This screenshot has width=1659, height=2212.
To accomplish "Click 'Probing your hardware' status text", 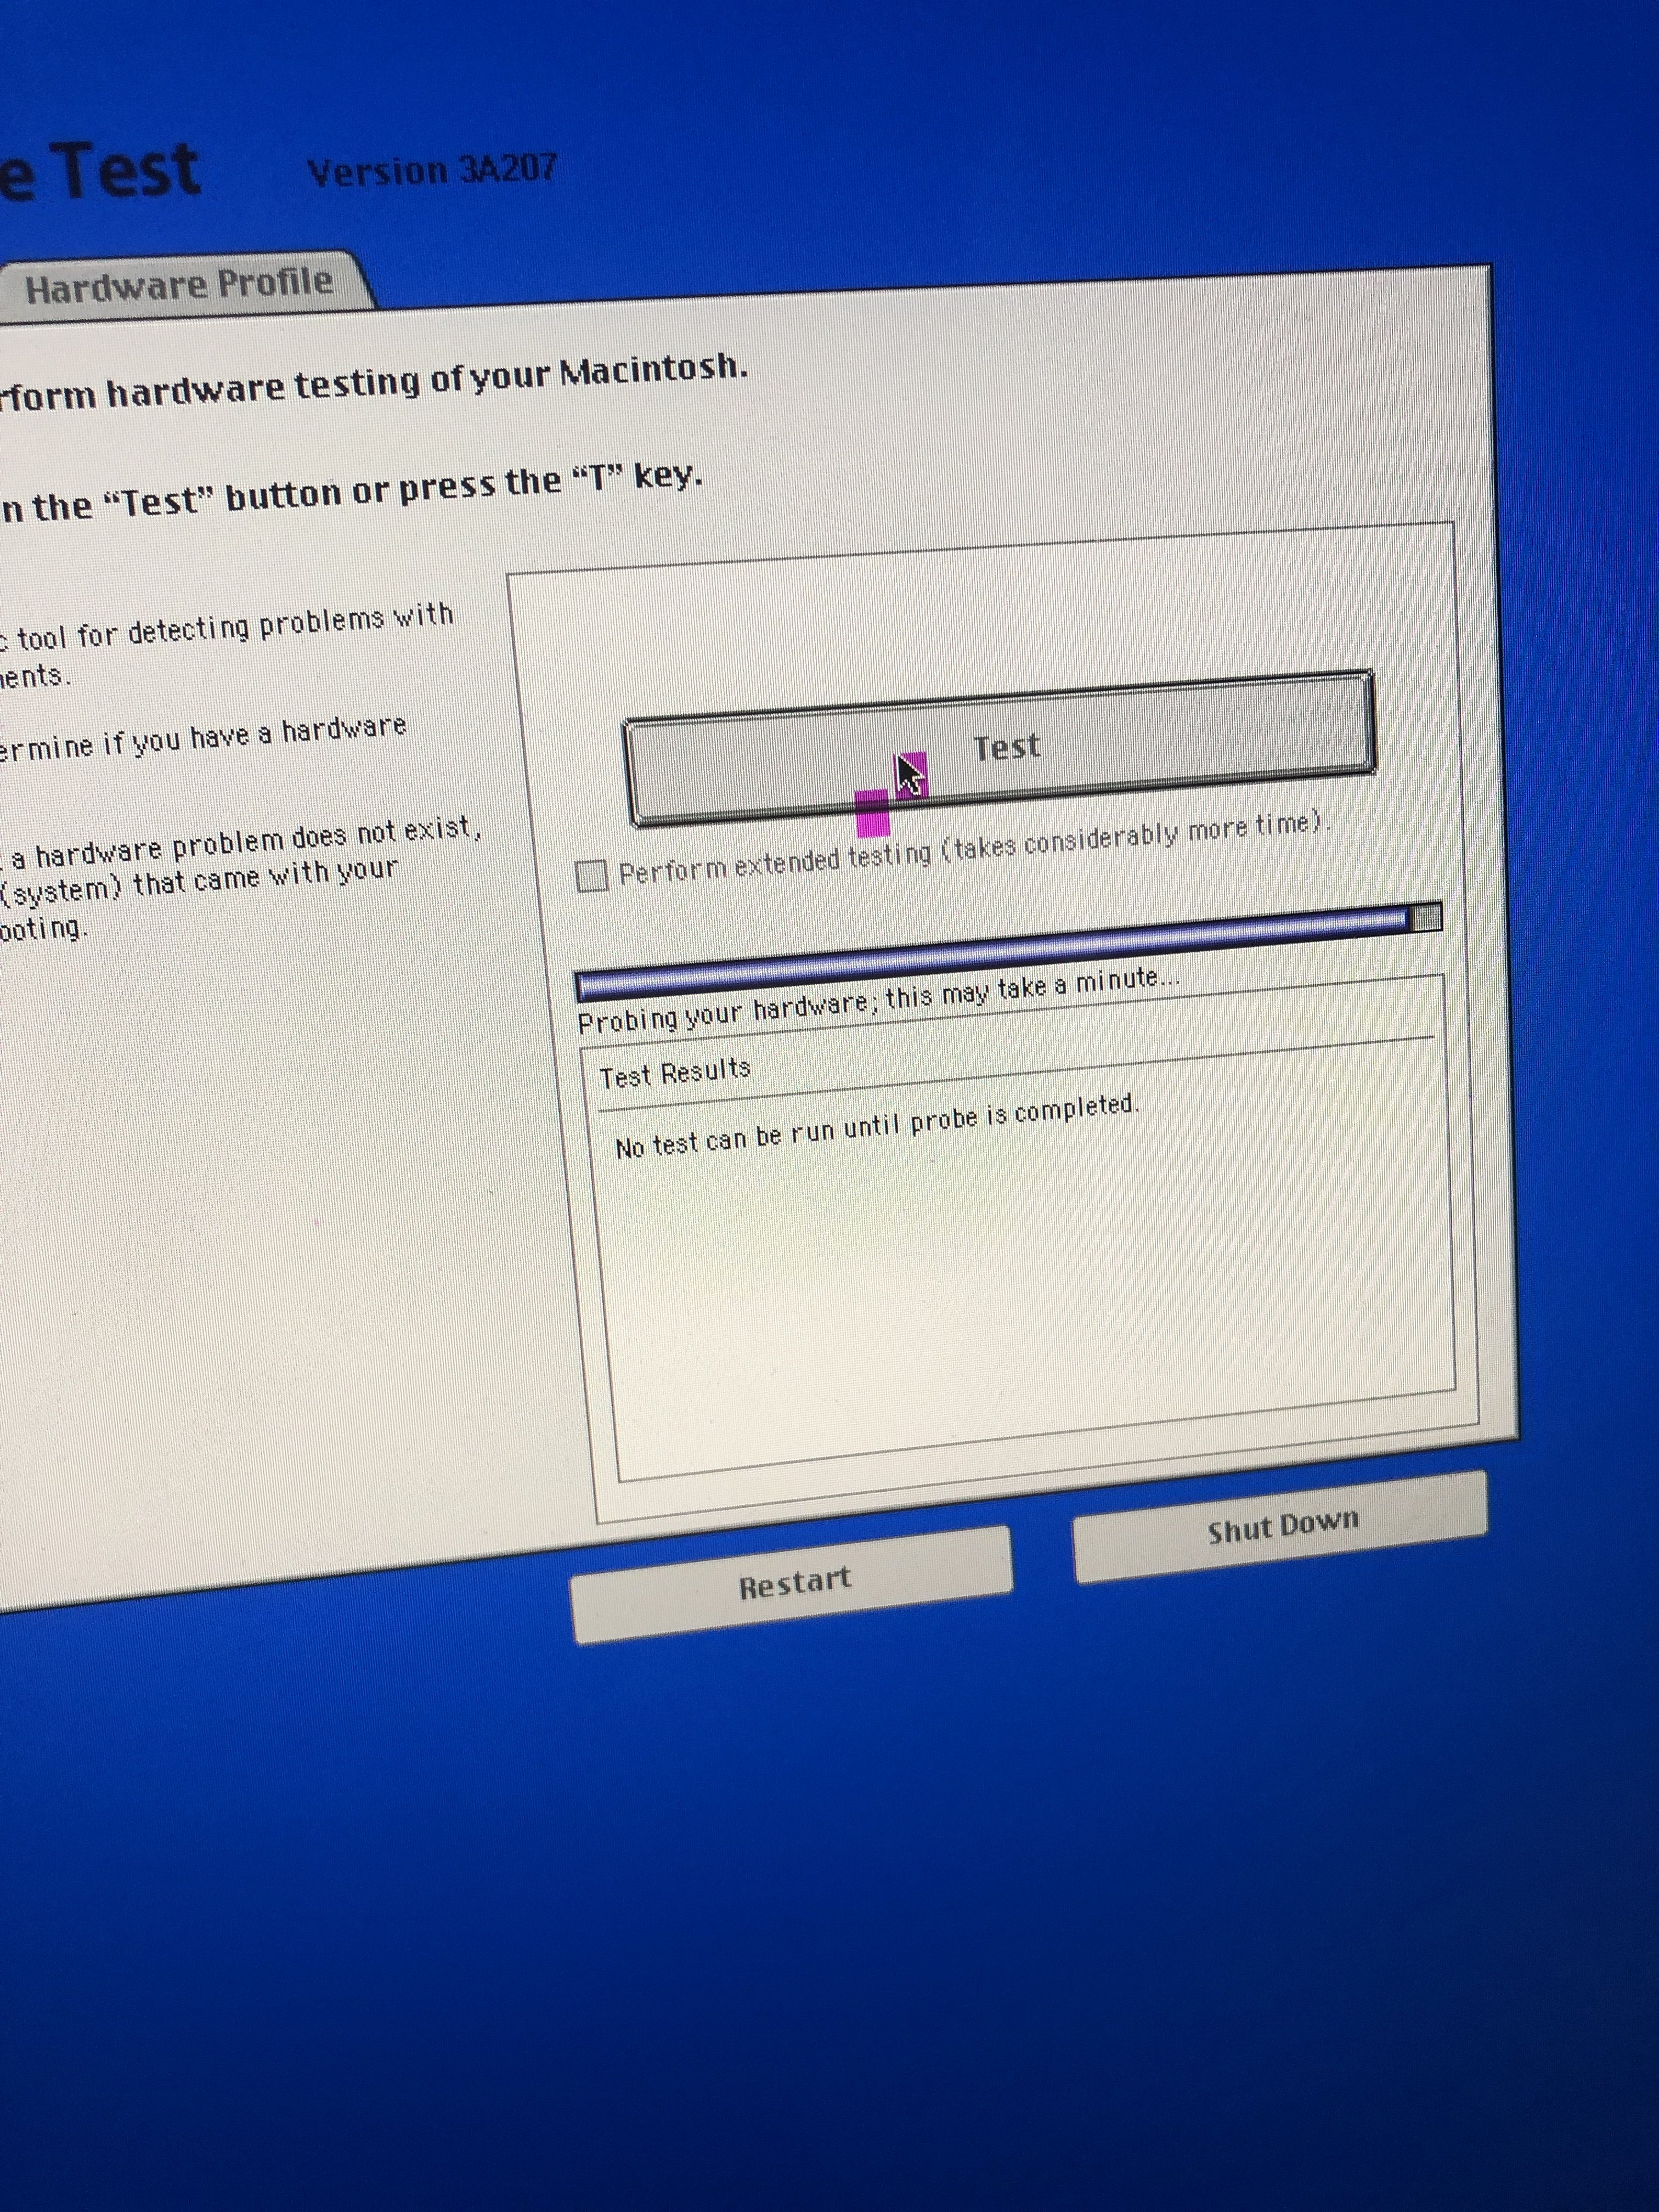I will [878, 999].
